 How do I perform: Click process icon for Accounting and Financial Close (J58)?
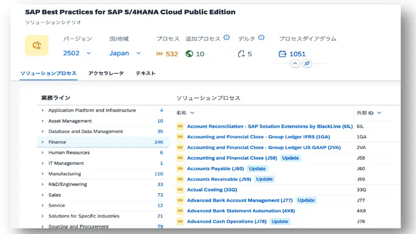(180, 158)
